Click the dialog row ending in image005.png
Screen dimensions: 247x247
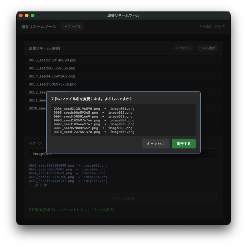[94, 124]
